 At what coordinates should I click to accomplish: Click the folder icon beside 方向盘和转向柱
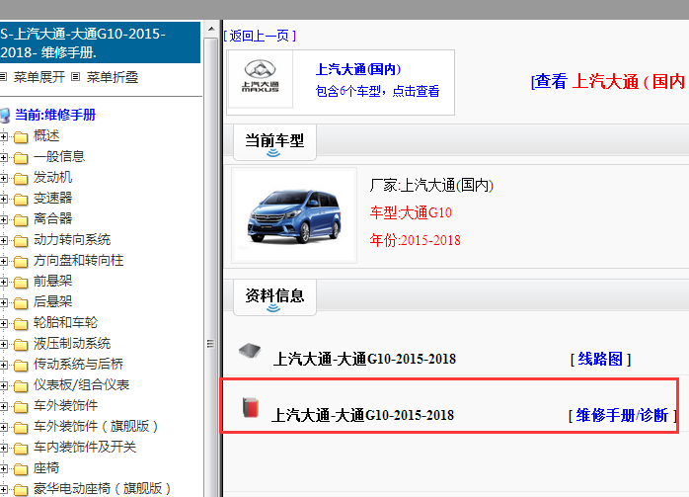click(20, 262)
